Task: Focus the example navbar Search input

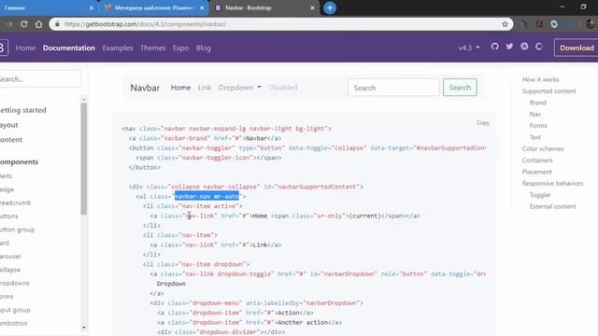Action: (393, 88)
